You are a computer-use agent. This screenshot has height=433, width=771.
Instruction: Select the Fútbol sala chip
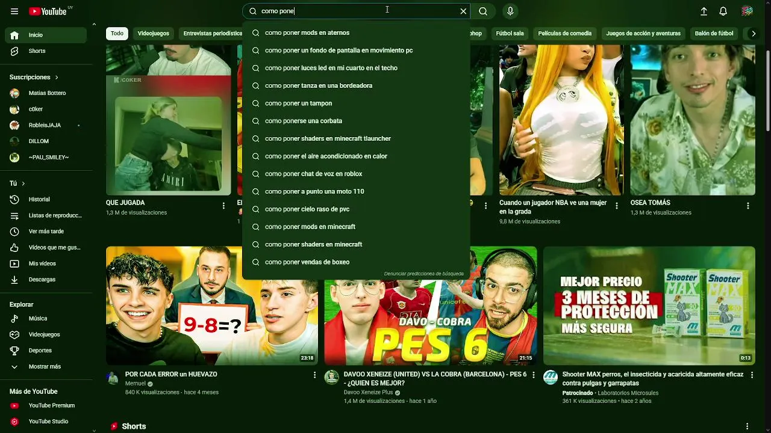pyautogui.click(x=510, y=34)
